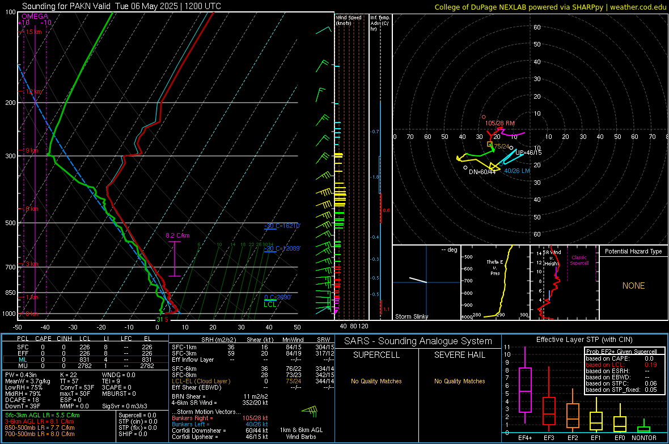Click the -20 C=12089' level label
The image size is (669, 444).
coord(282,248)
